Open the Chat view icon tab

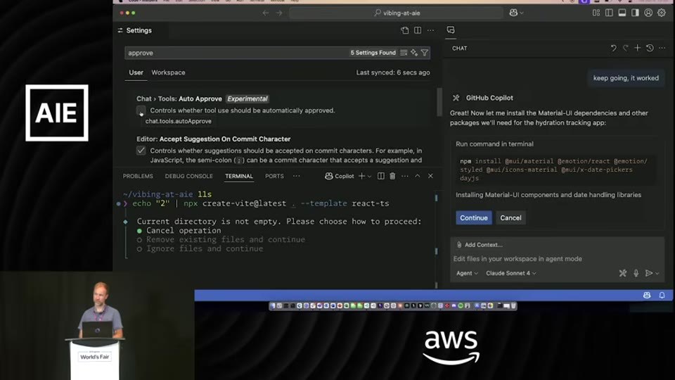451,30
